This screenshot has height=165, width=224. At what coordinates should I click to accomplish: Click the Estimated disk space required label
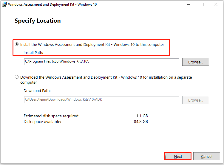coord(51,116)
